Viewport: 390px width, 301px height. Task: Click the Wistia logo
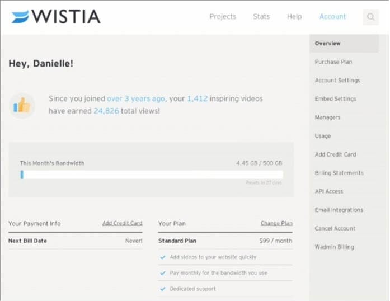pos(56,16)
